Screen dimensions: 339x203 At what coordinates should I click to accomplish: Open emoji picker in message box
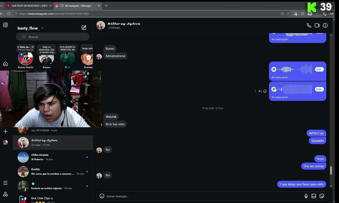click(x=102, y=196)
